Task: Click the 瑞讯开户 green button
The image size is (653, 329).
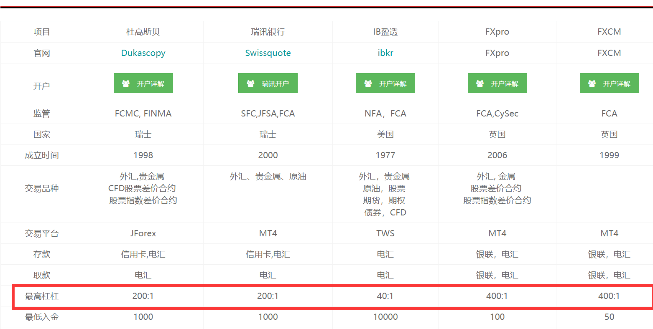Action: [268, 84]
